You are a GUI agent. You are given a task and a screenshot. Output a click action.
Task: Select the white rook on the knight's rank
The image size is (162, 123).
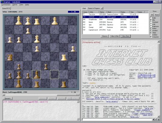coord(64,57)
